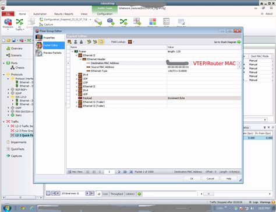Switch to the Views tab
The image size is (276, 212).
coord(84,14)
